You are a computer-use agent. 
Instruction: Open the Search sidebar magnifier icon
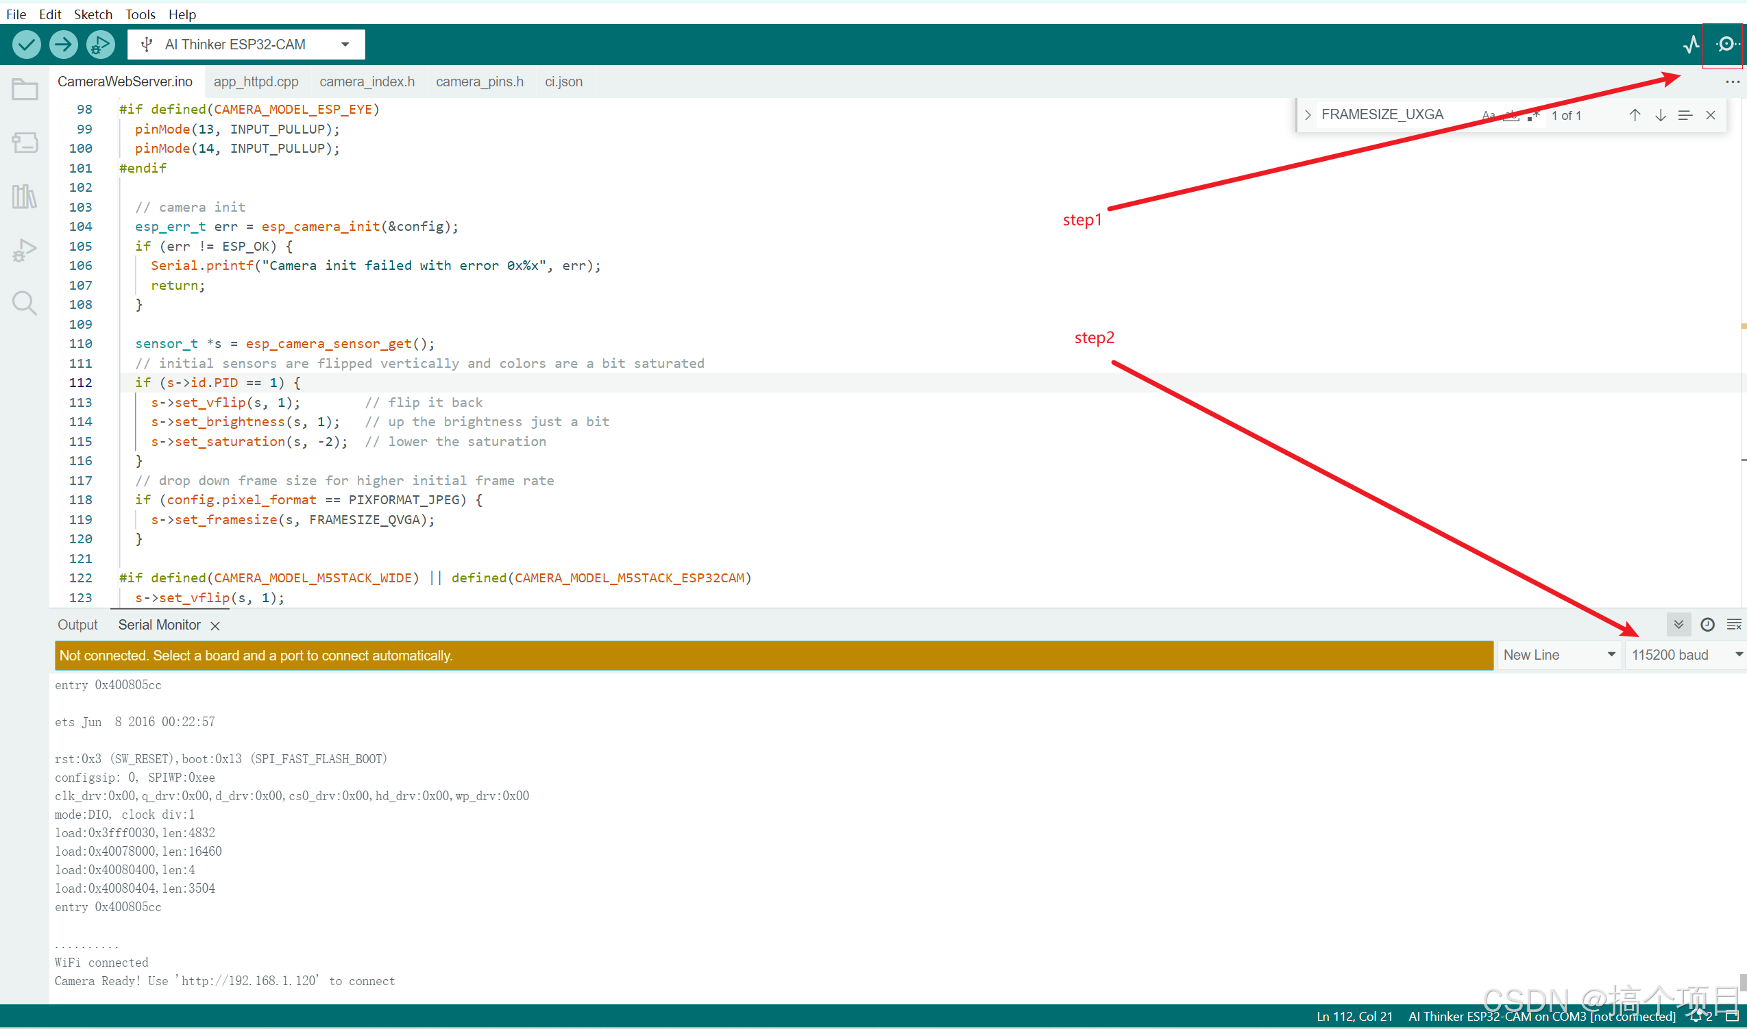click(x=24, y=303)
